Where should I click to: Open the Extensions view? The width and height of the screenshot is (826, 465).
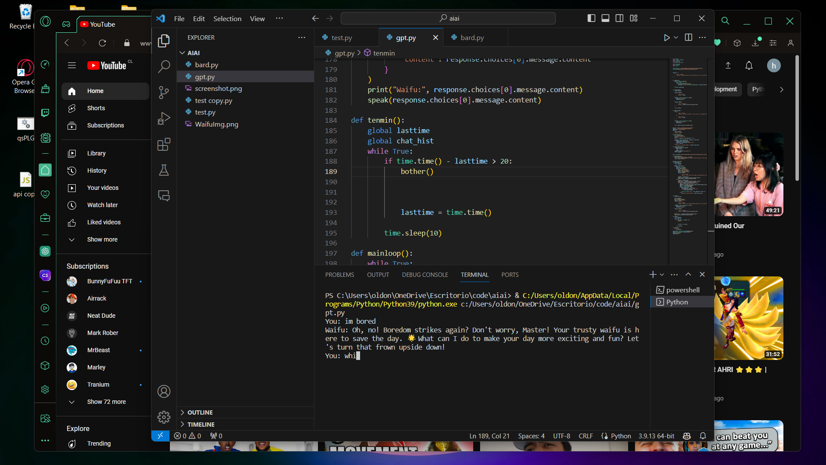[x=164, y=144]
